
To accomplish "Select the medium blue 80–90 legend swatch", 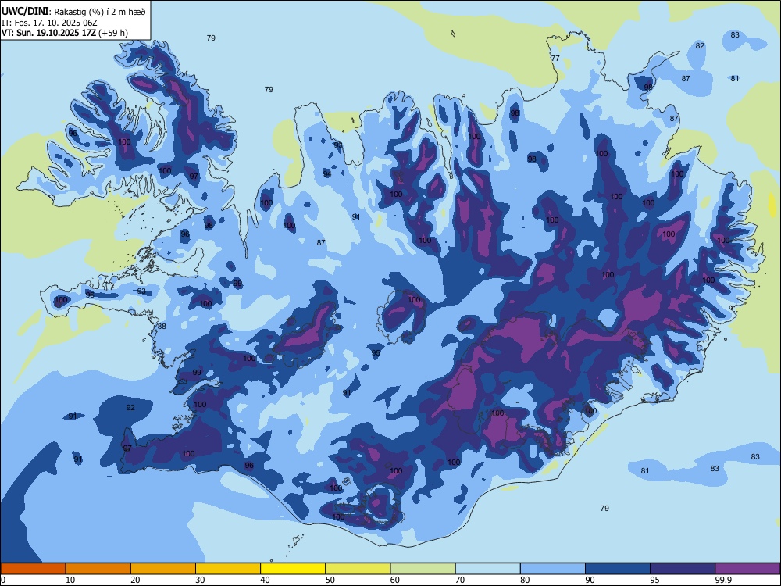I will (553, 569).
